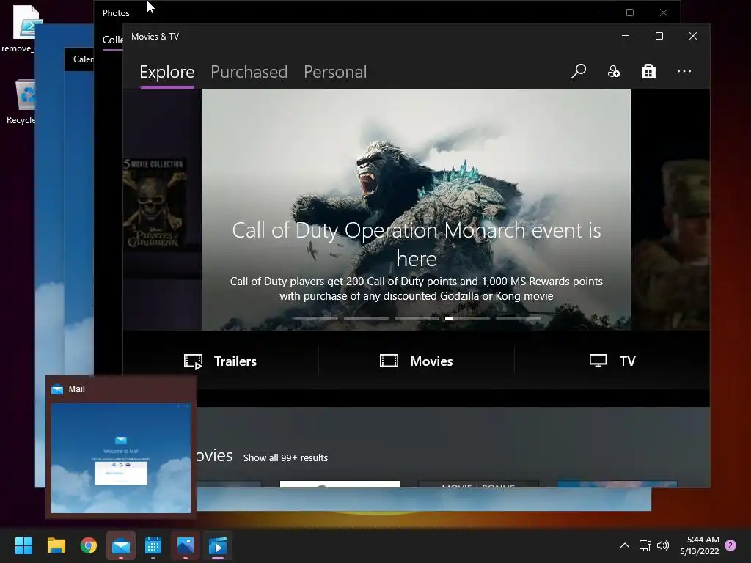
Task: Maximize the Movies & TV window
Action: (659, 36)
